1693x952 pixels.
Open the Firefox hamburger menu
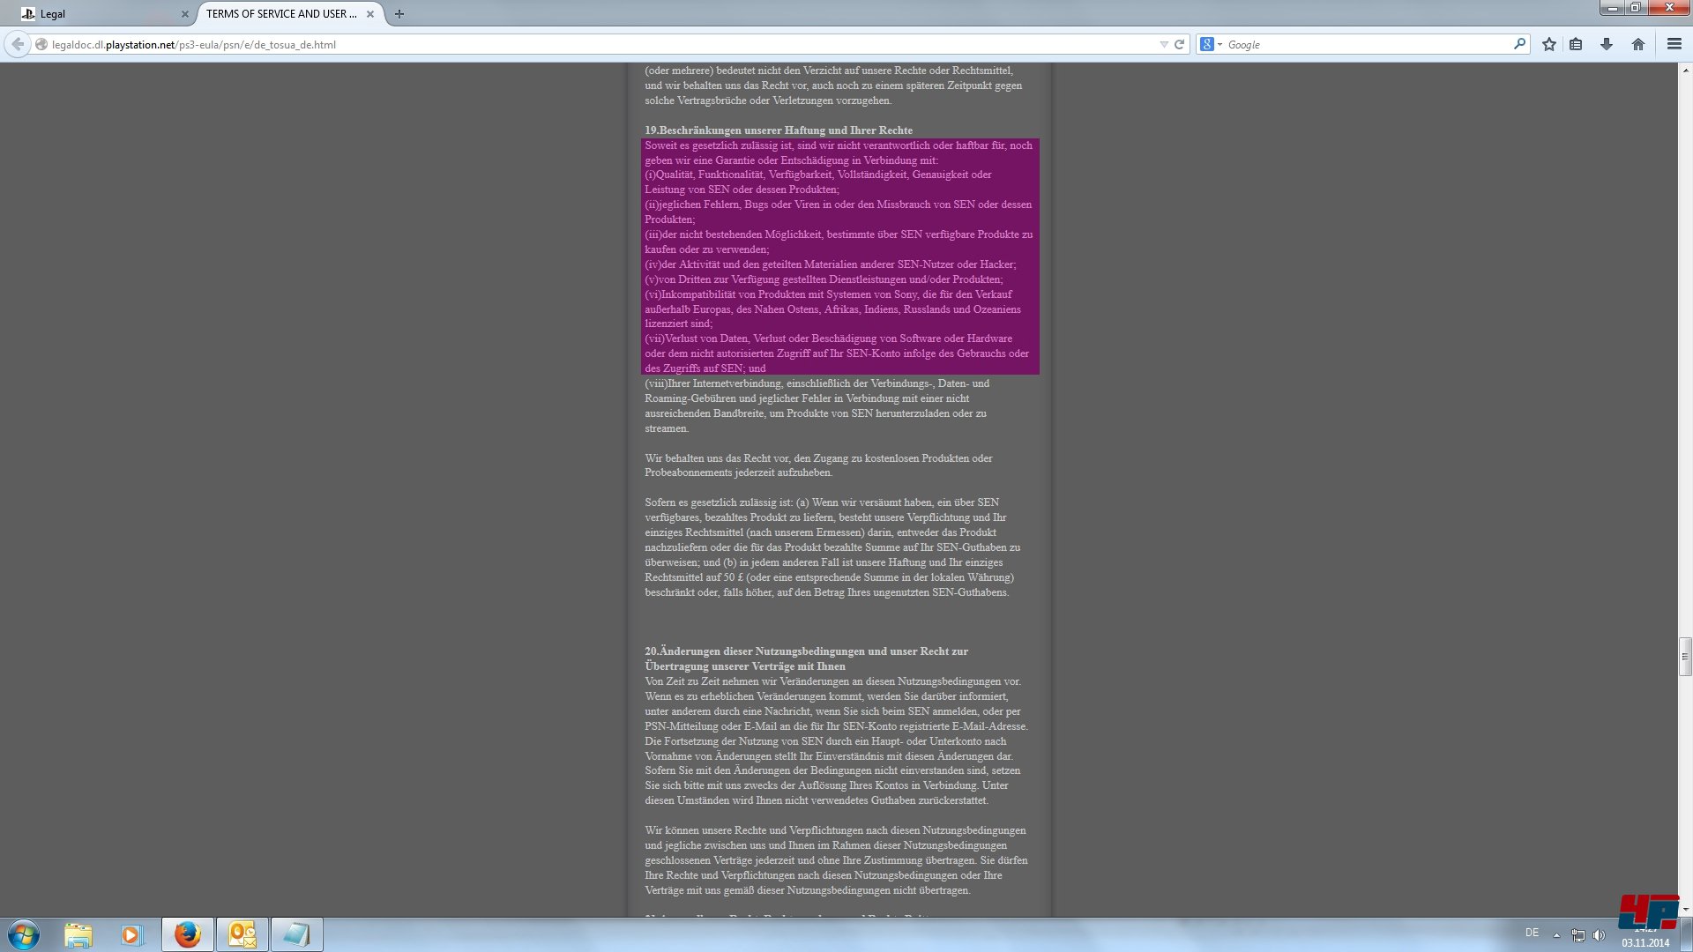coord(1674,44)
